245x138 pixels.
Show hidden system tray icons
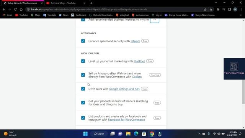coord(199,134)
